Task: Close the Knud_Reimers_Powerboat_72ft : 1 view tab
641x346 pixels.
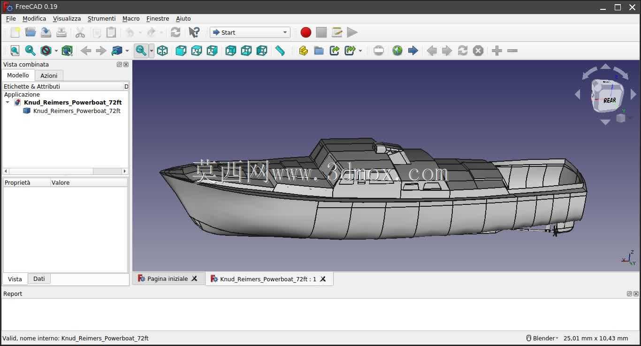Action: click(x=323, y=279)
